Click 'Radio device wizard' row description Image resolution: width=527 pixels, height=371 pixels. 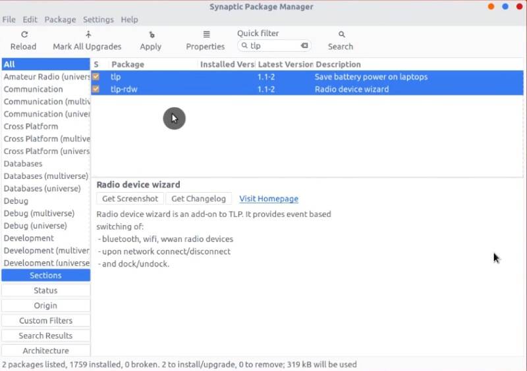[x=352, y=89]
